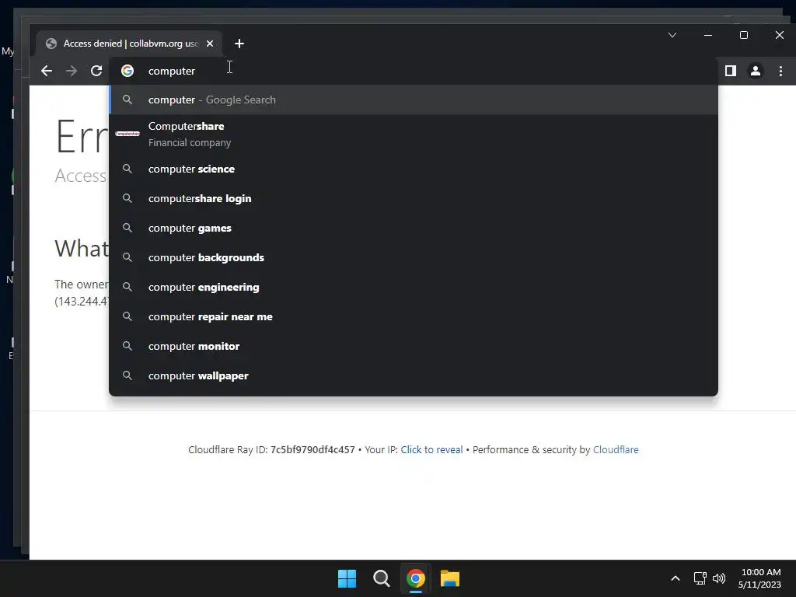Select 'computer games' suggestion
Viewport: 796px width, 597px height.
tap(414, 228)
